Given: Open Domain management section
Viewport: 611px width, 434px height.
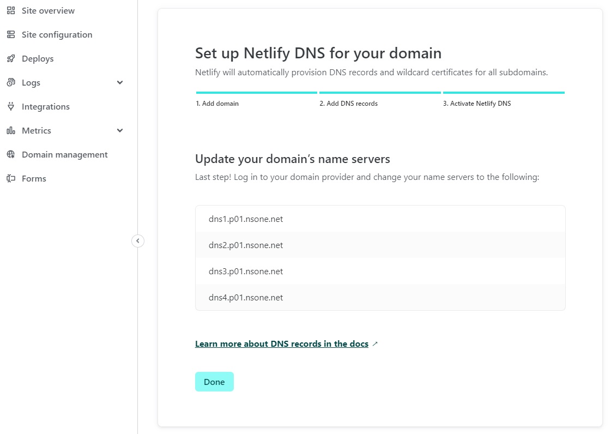Looking at the screenshot, I should coord(65,154).
